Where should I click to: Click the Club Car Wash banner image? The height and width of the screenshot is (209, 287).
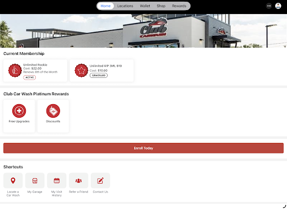click(x=143, y=31)
